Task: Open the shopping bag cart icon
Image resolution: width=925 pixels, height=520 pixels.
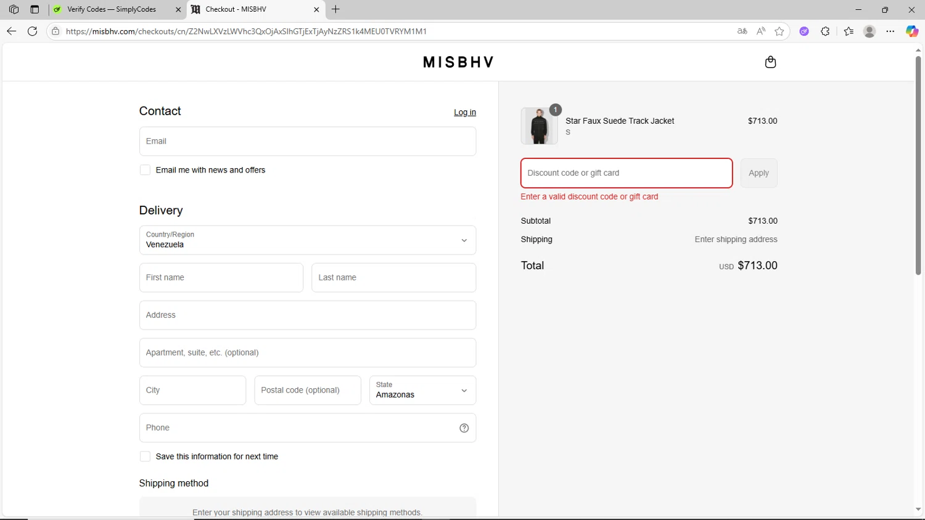Action: [x=770, y=62]
